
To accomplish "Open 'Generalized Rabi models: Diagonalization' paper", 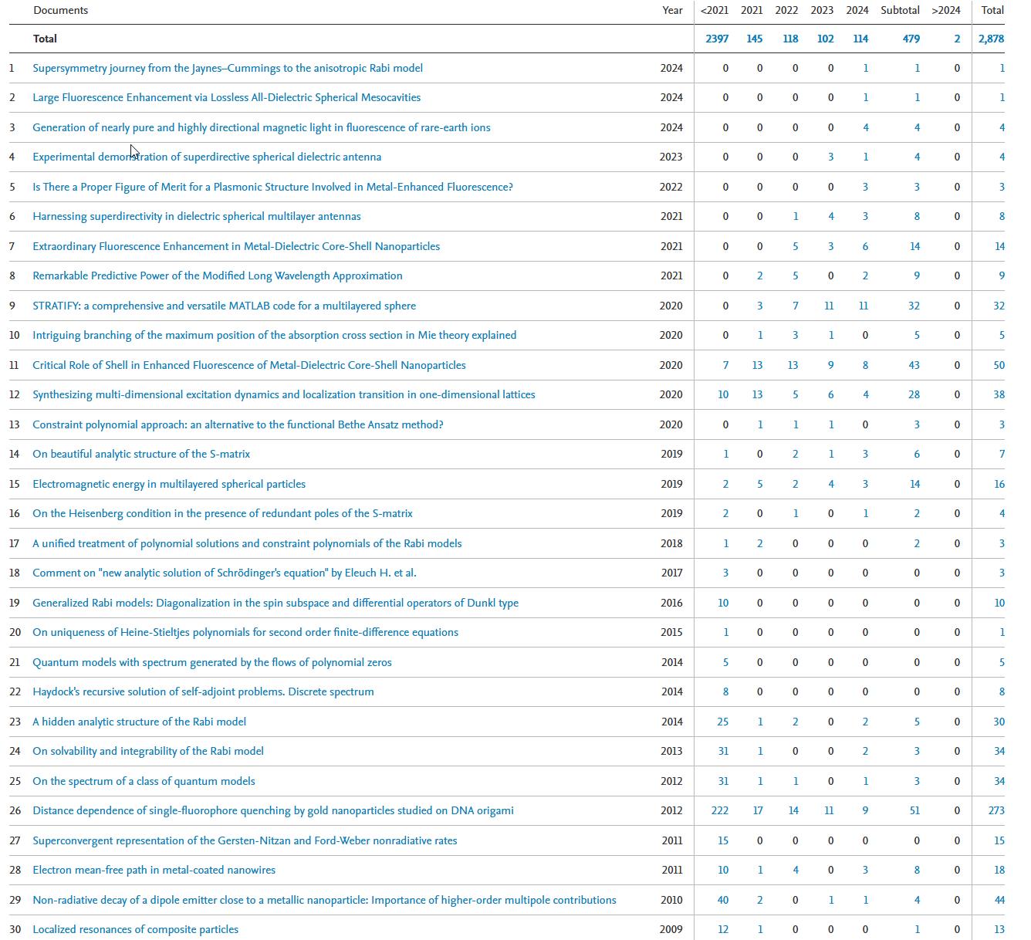I will pyautogui.click(x=275, y=603).
